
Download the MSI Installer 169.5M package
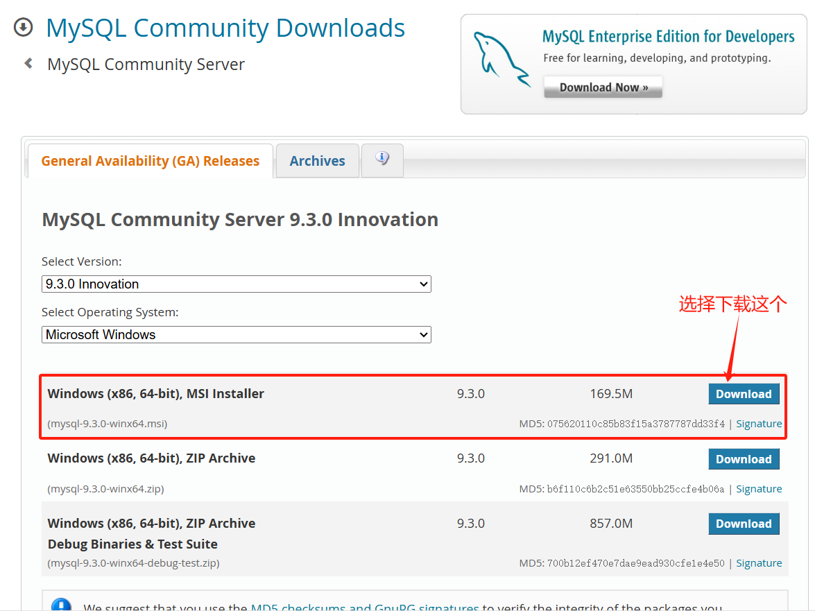pos(744,394)
